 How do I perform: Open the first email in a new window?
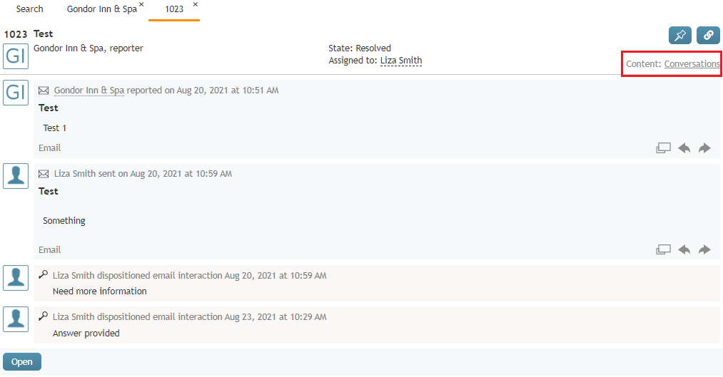663,148
